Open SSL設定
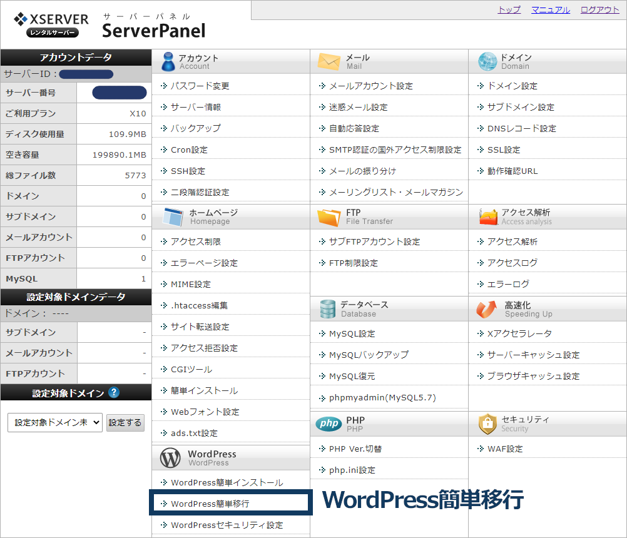 [x=504, y=150]
